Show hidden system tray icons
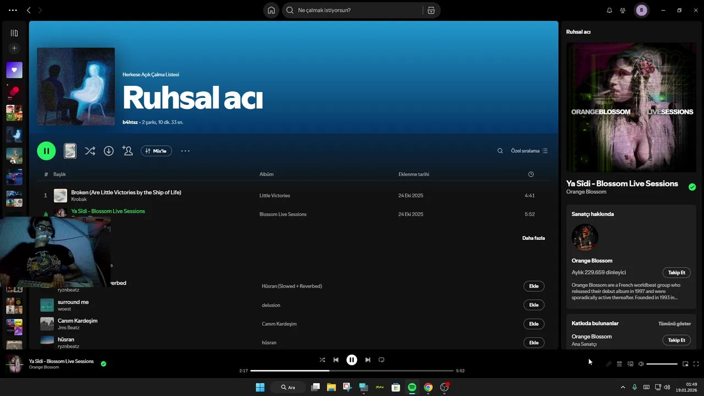Image resolution: width=704 pixels, height=396 pixels. click(x=623, y=387)
